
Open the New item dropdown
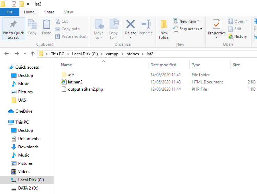click(186, 21)
